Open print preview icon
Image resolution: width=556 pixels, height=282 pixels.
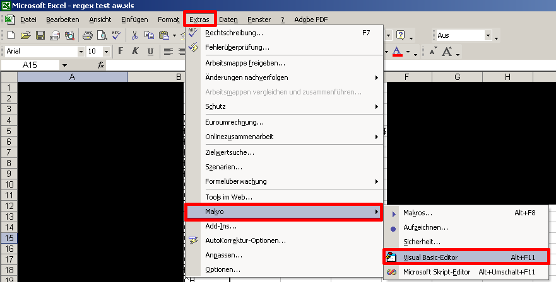(x=102, y=35)
